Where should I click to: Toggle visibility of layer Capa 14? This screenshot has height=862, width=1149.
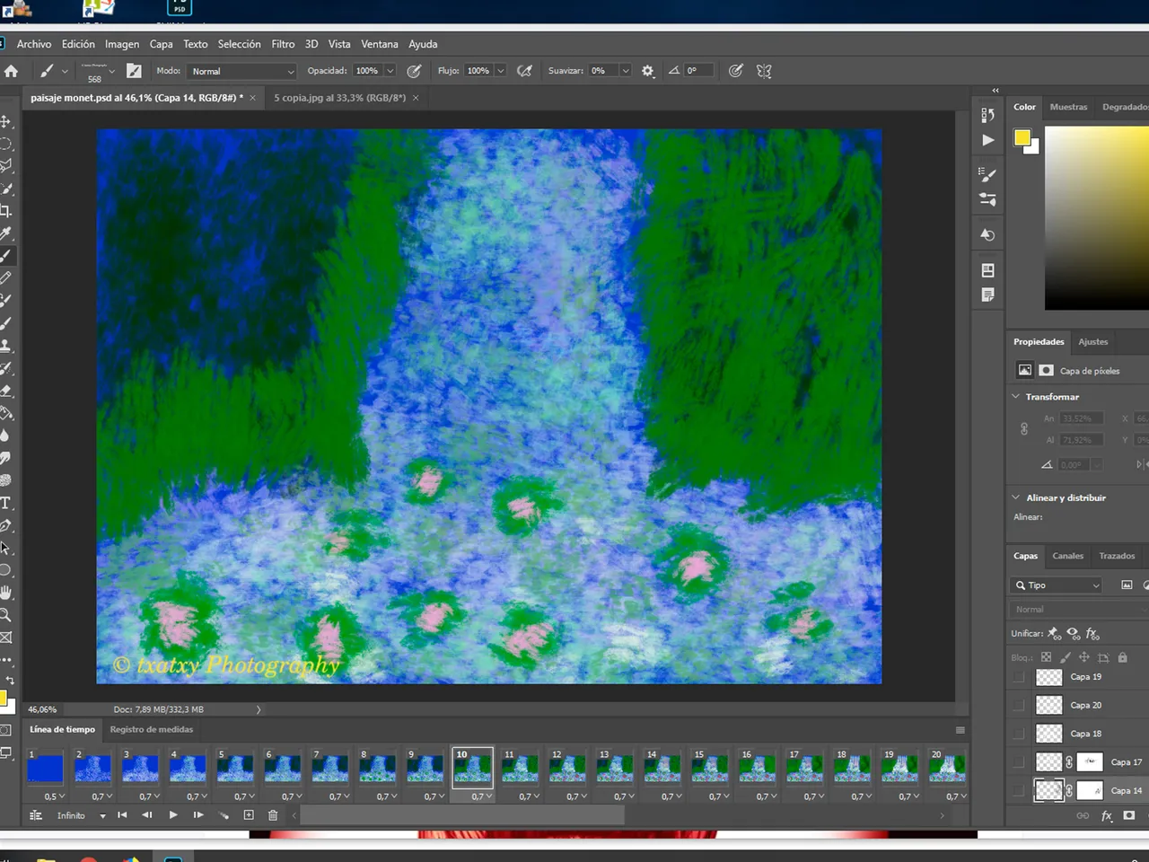pos(1018,791)
